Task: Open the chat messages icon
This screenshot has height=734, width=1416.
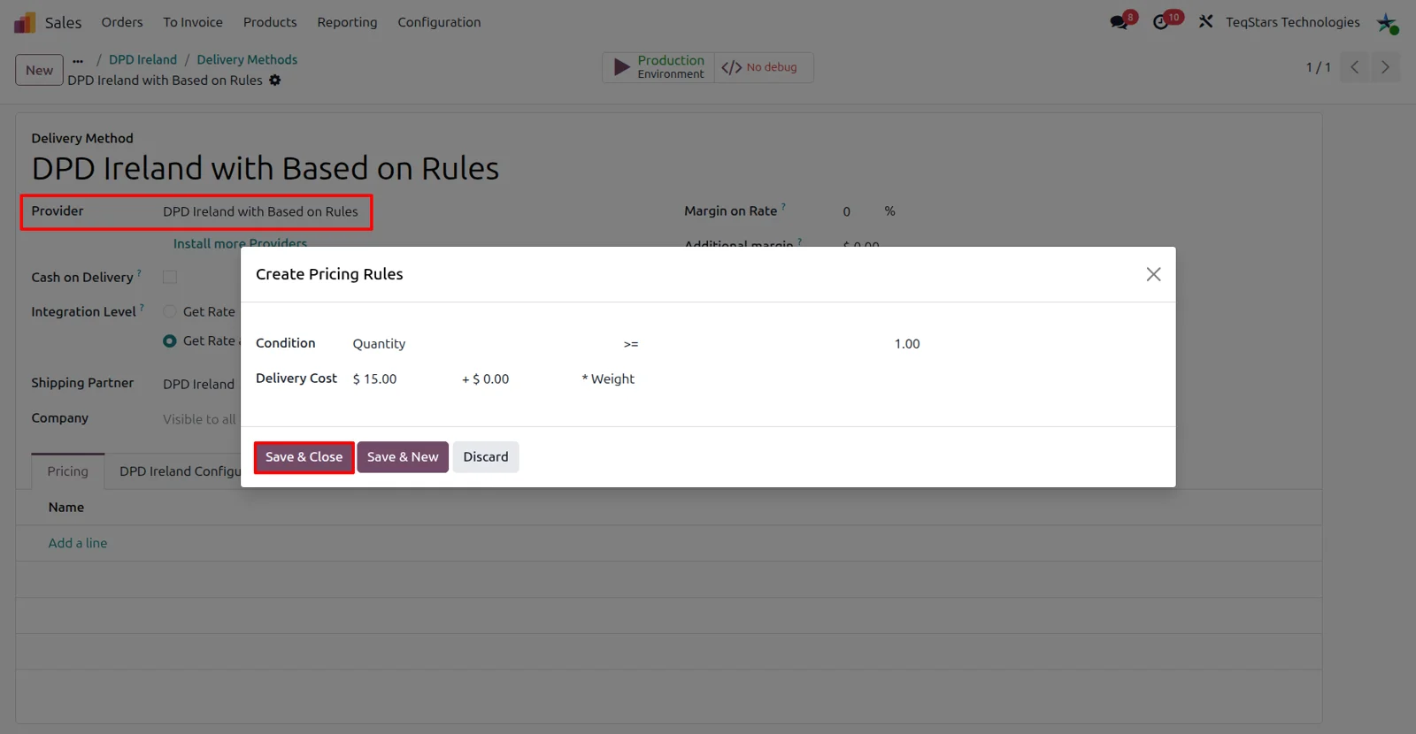Action: click(x=1120, y=22)
